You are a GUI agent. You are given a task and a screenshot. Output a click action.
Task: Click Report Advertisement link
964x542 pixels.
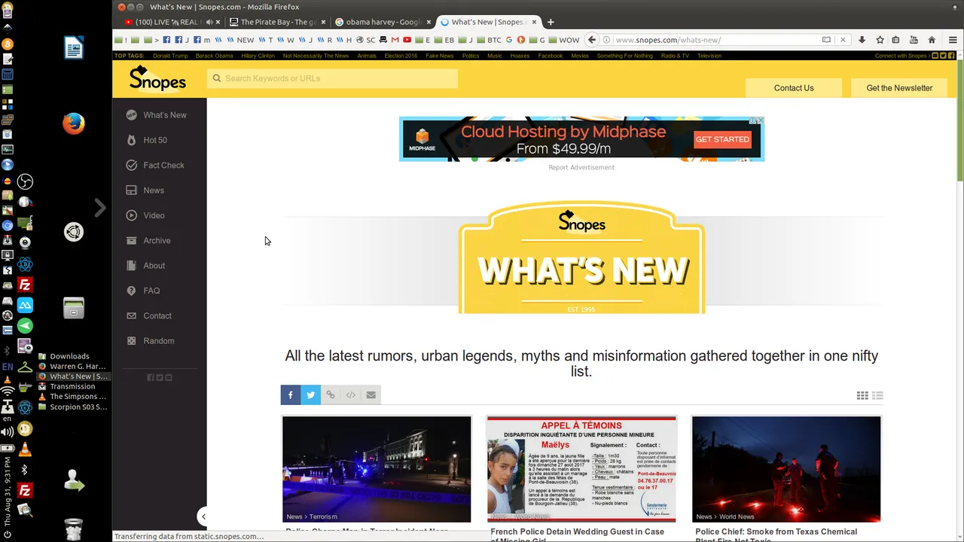click(581, 167)
